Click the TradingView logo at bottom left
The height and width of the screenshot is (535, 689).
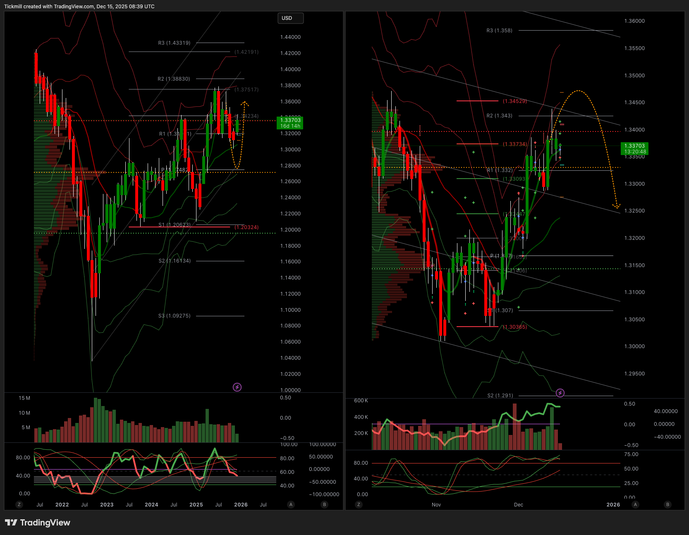coord(38,523)
